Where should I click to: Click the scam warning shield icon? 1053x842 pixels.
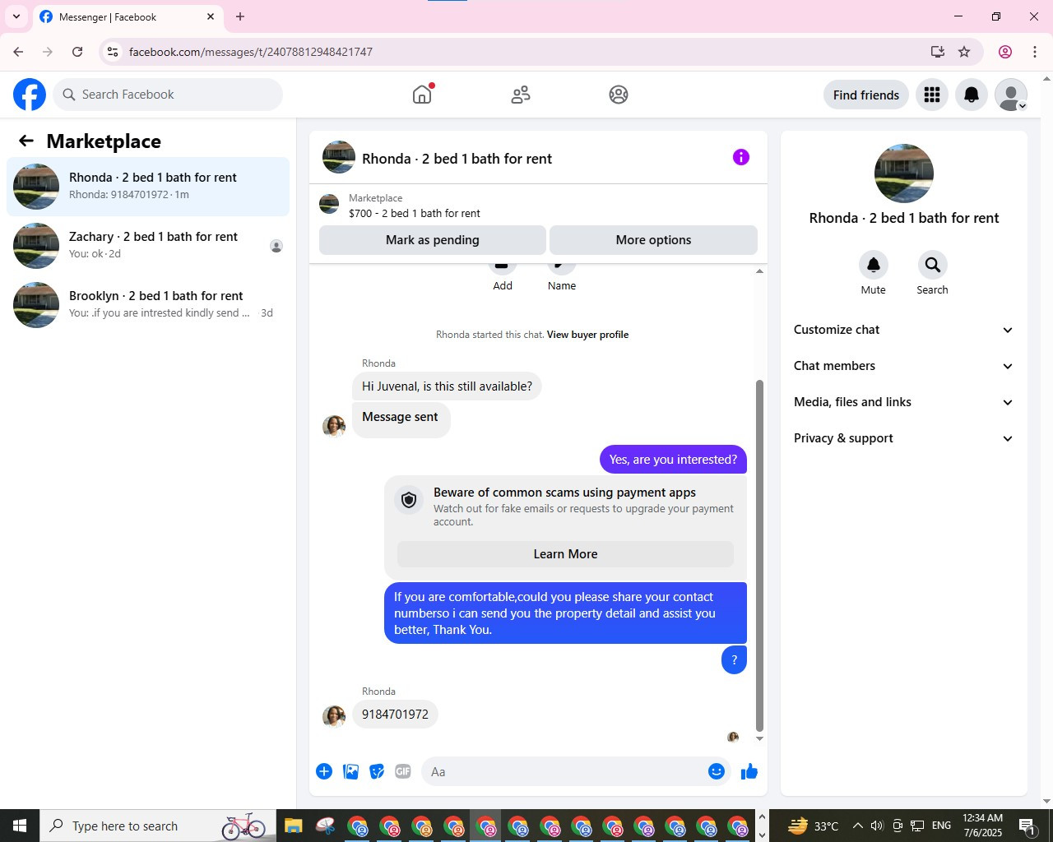409,499
